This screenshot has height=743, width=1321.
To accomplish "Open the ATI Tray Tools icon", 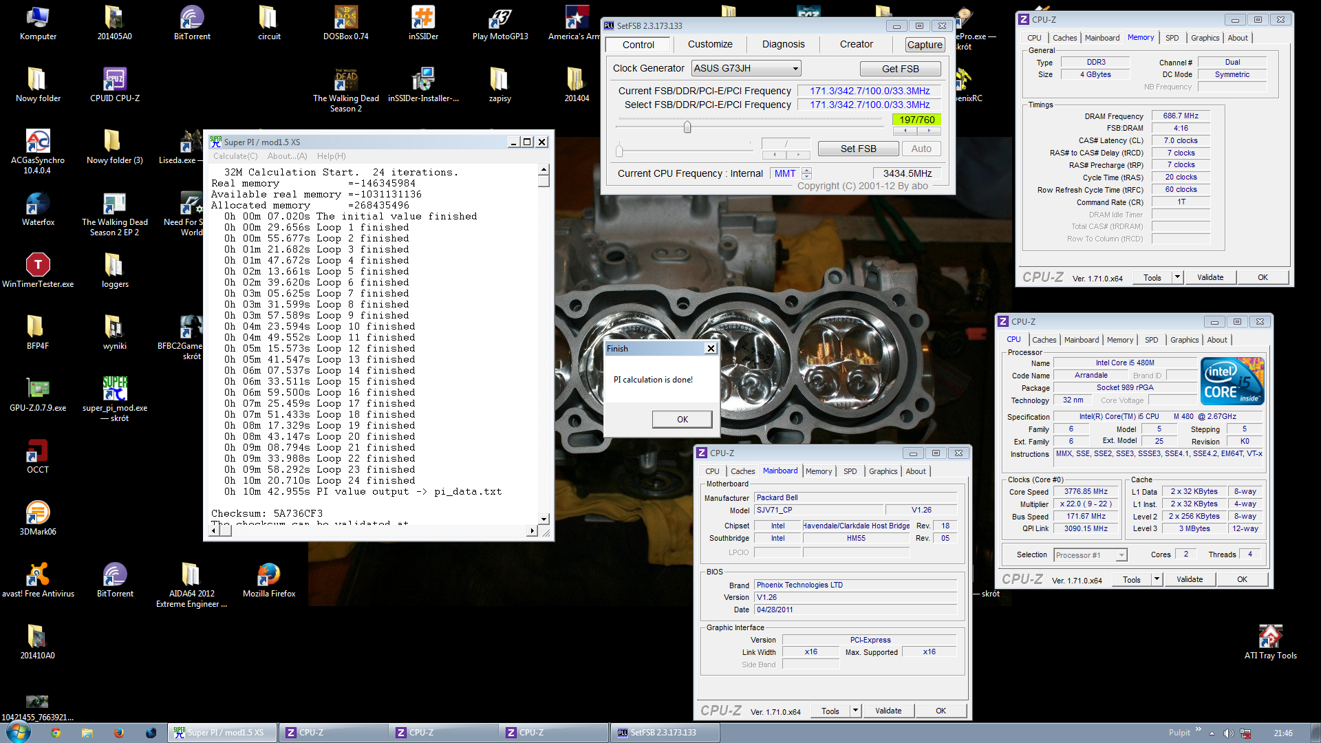I will point(1270,643).
